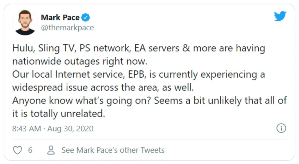The width and height of the screenshot is (299, 164).
Task: Click the Aug 30, 2020 date
Action: [x=70, y=129]
